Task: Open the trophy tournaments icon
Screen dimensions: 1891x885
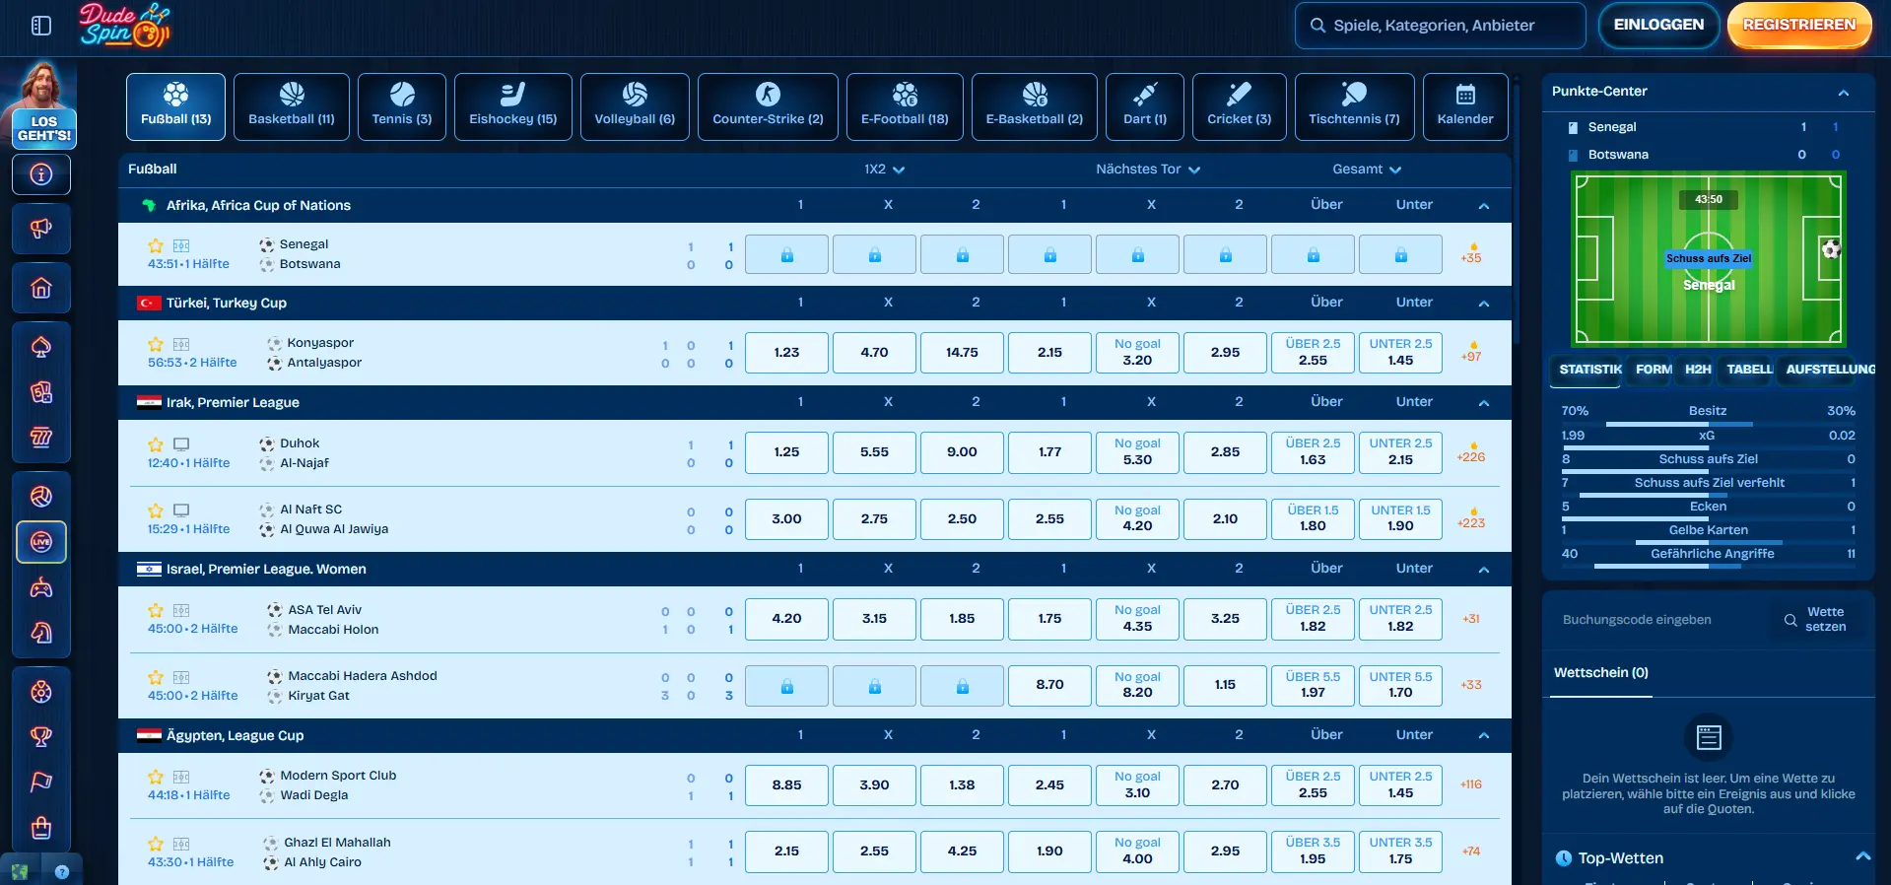Action: coord(41,736)
